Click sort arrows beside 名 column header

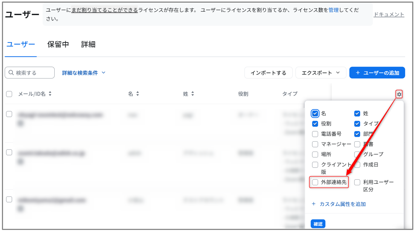[138, 94]
